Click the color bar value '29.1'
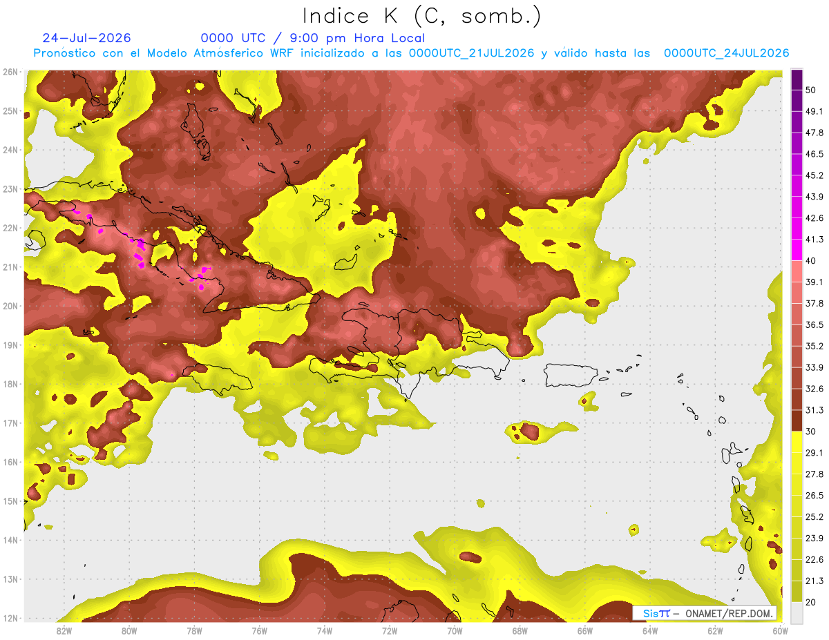This screenshot has height=640, width=829. click(814, 453)
